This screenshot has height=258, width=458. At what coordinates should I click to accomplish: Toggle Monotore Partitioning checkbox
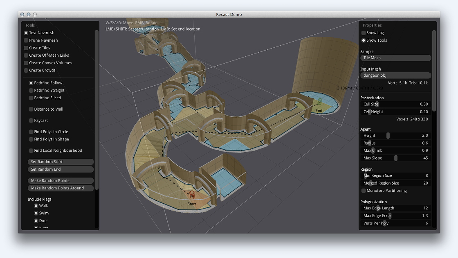tap(364, 191)
